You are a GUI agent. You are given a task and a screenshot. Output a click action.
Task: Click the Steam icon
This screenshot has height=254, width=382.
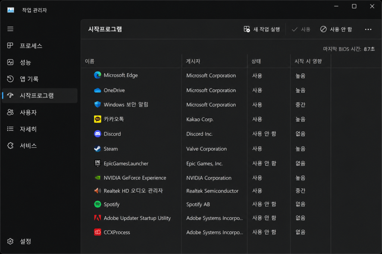tap(97, 149)
